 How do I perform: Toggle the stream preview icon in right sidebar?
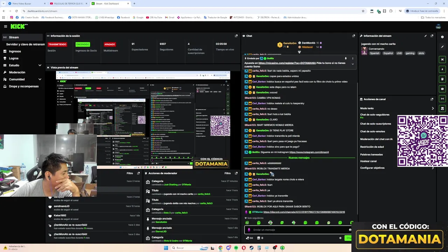tap(442, 59)
